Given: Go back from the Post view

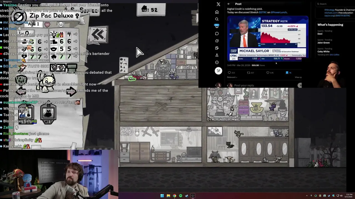Looking at the screenshot, I should pyautogui.click(x=229, y=4).
